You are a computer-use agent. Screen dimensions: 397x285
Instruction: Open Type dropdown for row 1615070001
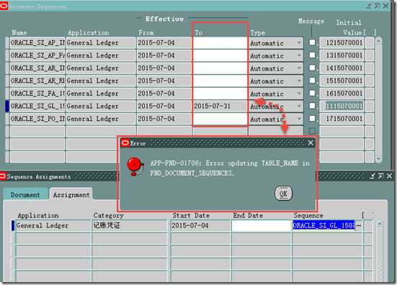(299, 94)
